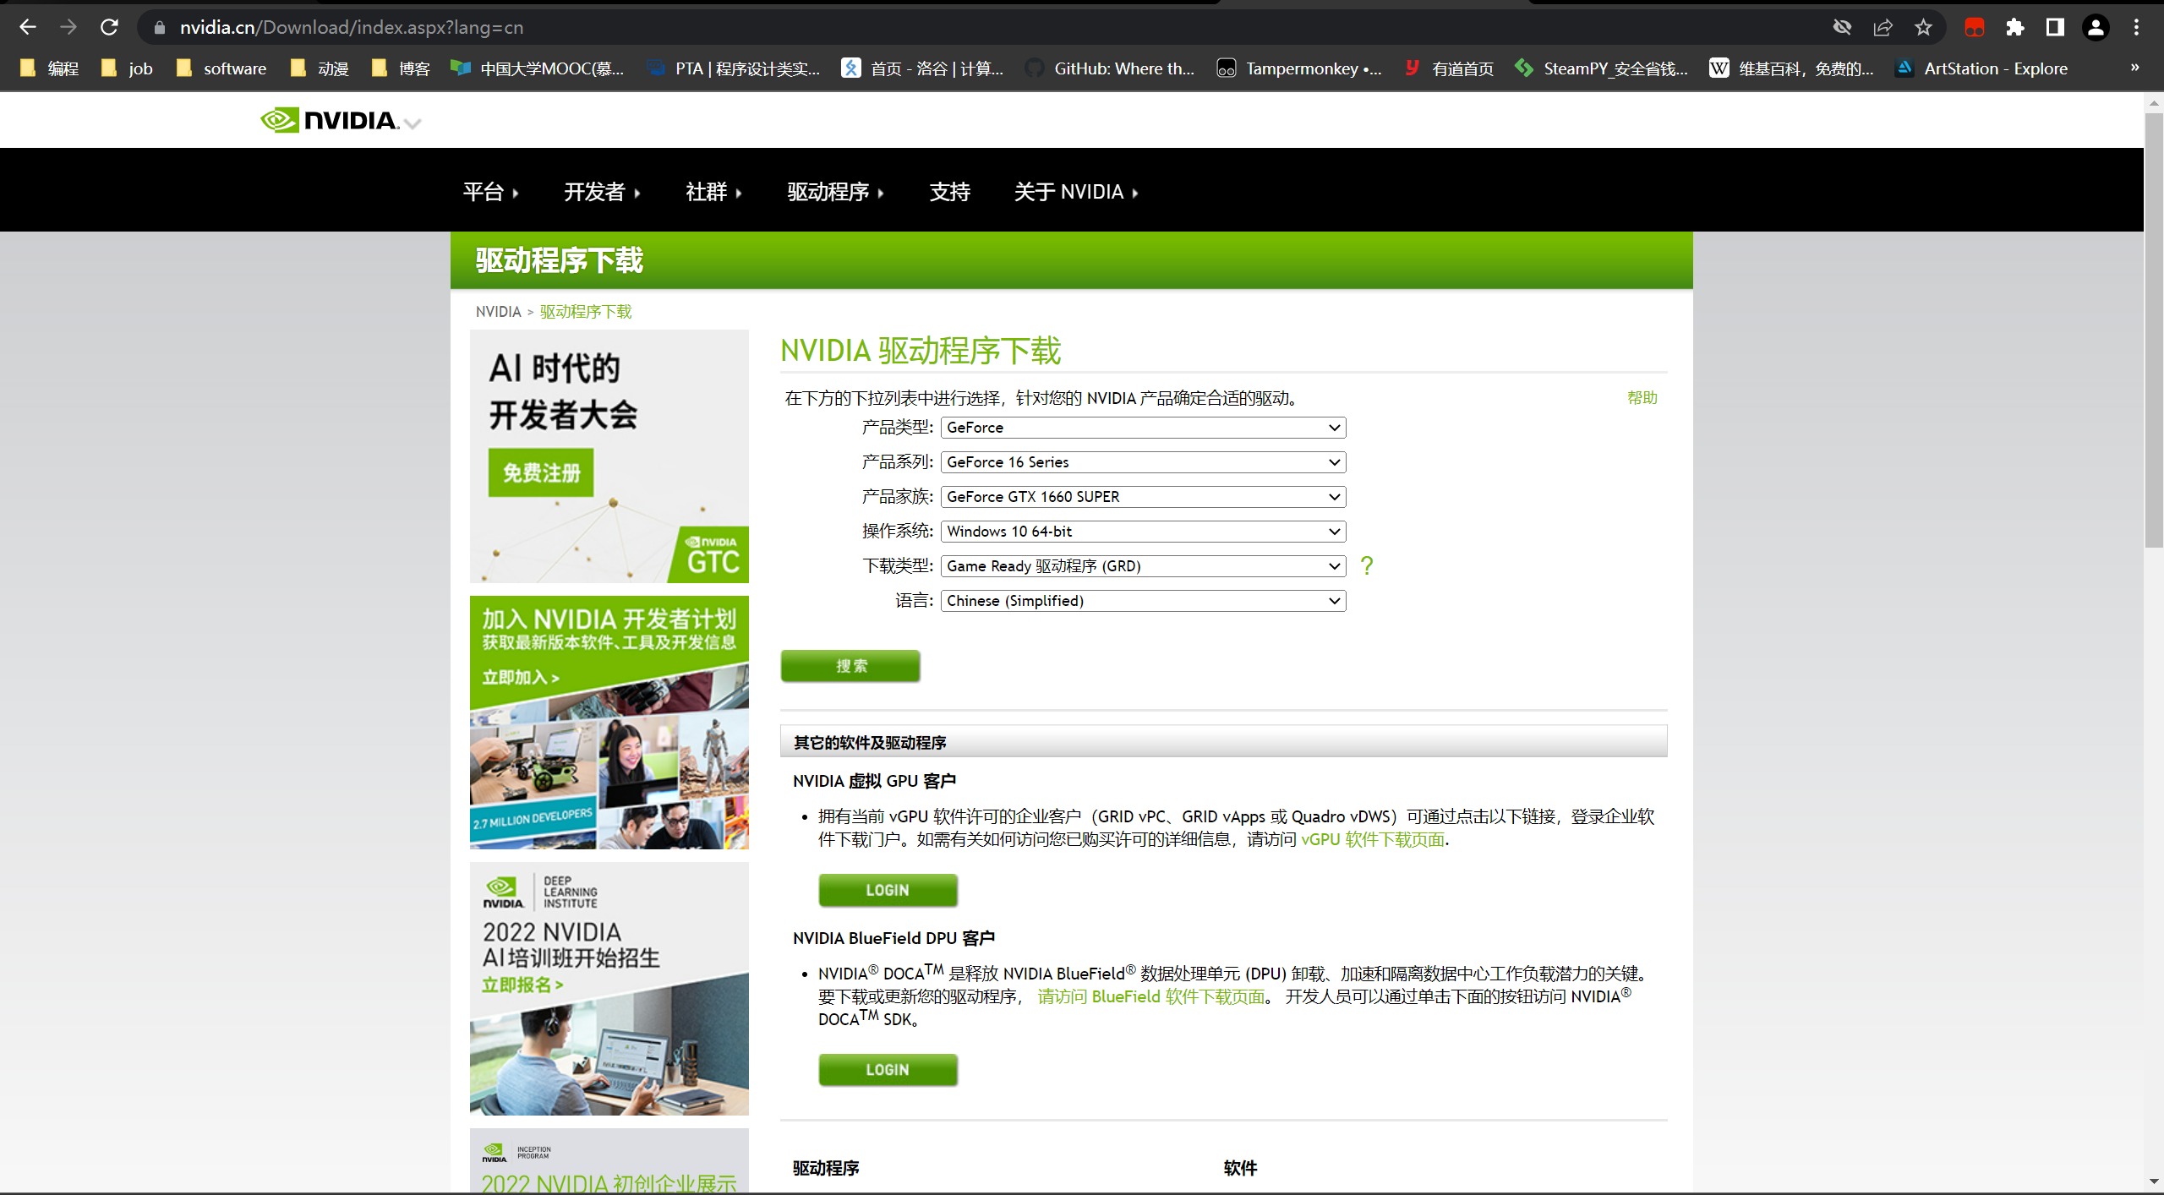2164x1195 pixels.
Task: Open the vGPU 软件下载页面 link
Action: (1373, 839)
